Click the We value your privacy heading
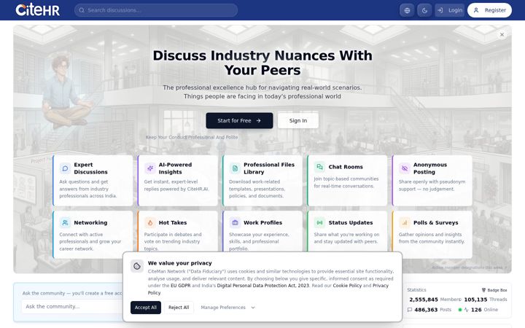 (180, 263)
